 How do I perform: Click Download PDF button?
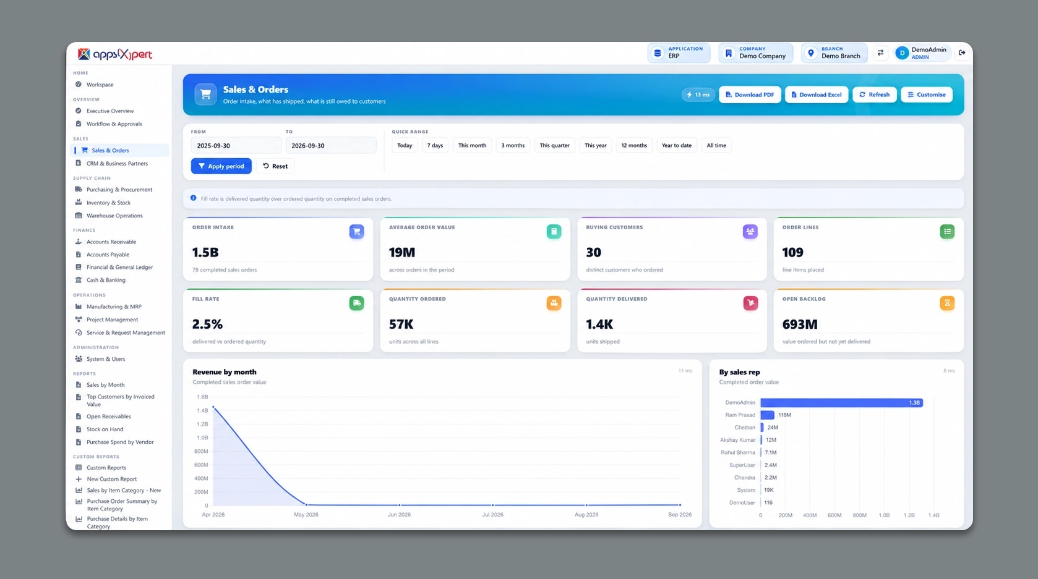tap(750, 95)
